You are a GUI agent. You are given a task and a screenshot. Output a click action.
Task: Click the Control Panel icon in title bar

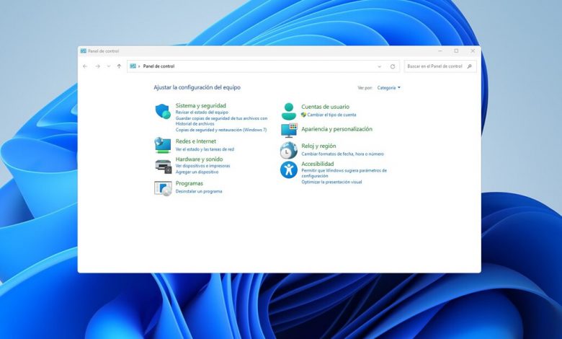[x=84, y=51]
